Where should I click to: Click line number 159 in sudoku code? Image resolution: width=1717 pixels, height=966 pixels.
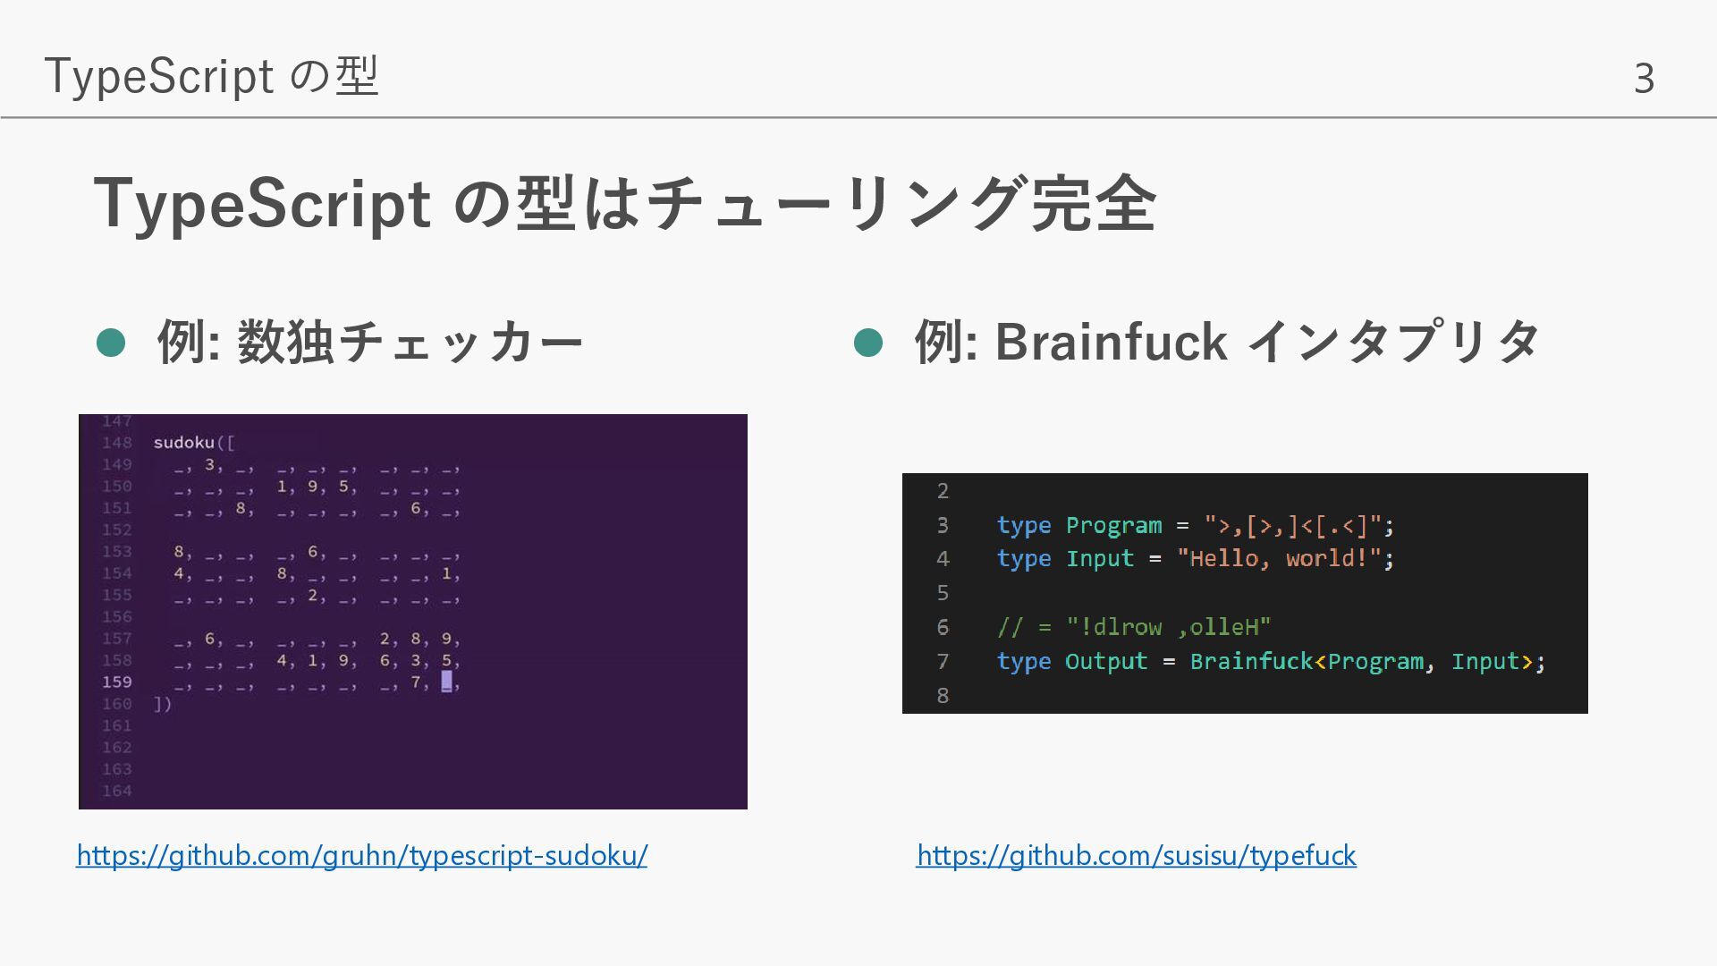click(116, 682)
